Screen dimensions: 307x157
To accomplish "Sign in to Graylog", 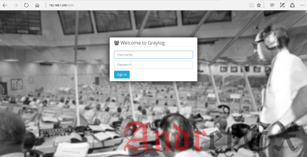I will coord(122,74).
